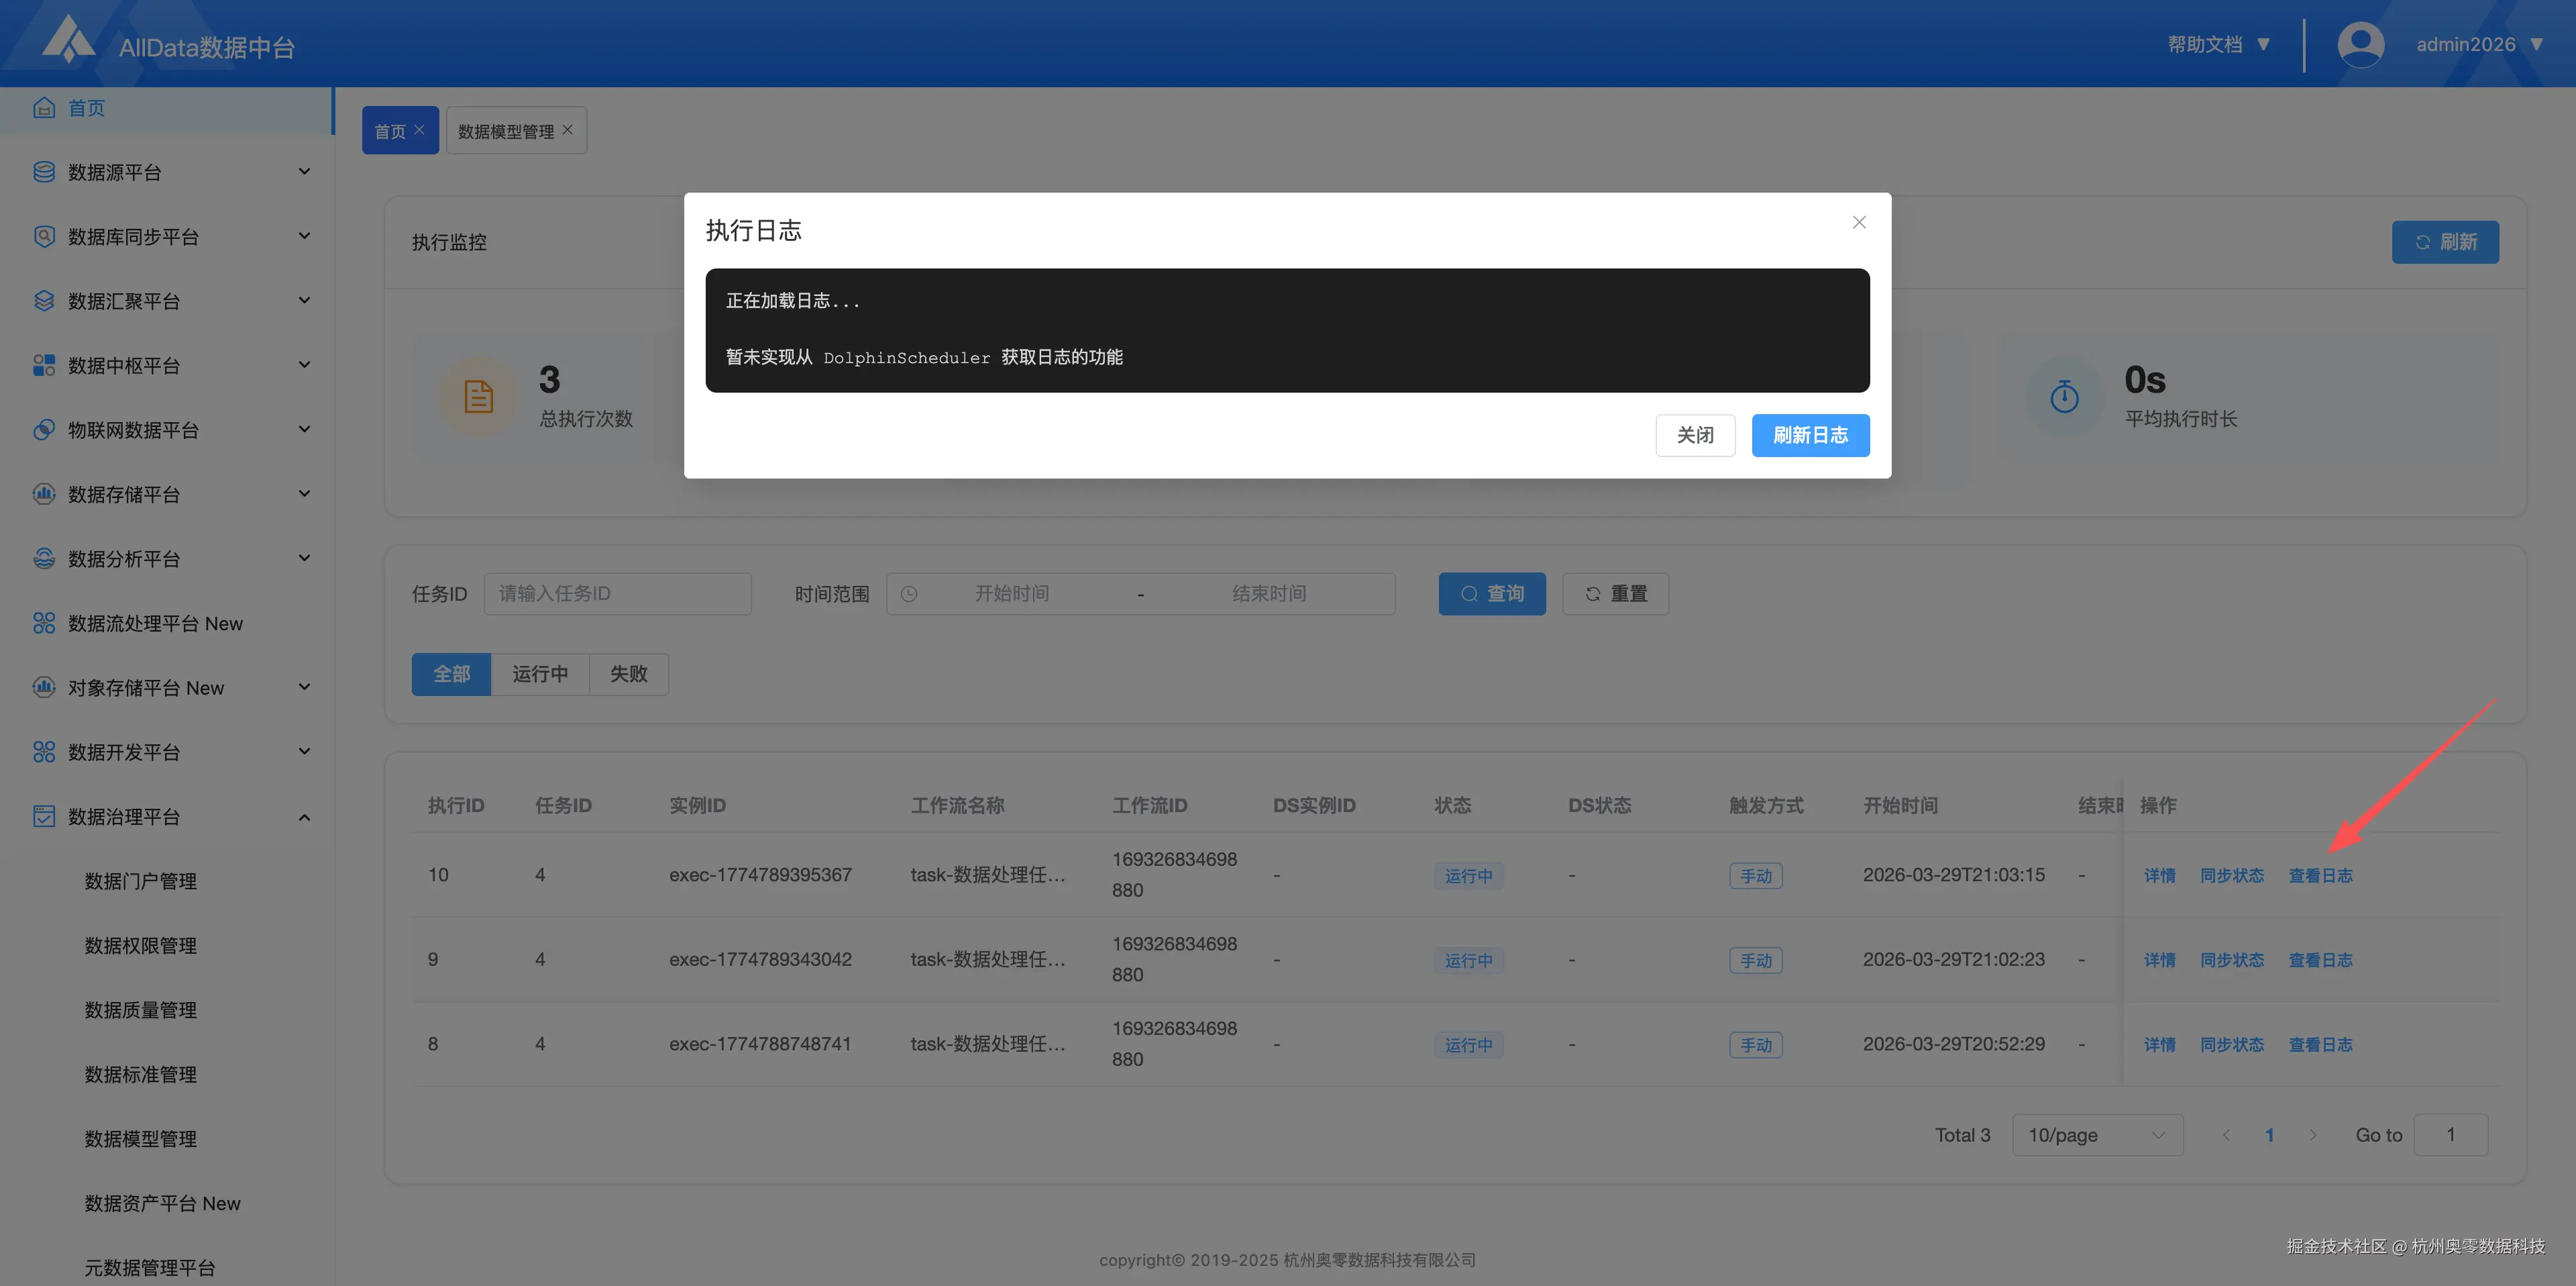The height and width of the screenshot is (1286, 2576).
Task: Expand the 帮助文档 dropdown menu
Action: 2218,45
